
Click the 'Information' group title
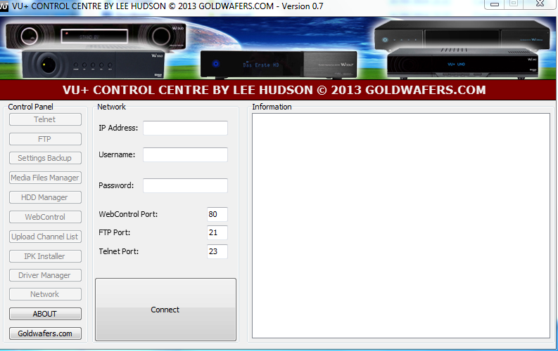pyautogui.click(x=272, y=107)
